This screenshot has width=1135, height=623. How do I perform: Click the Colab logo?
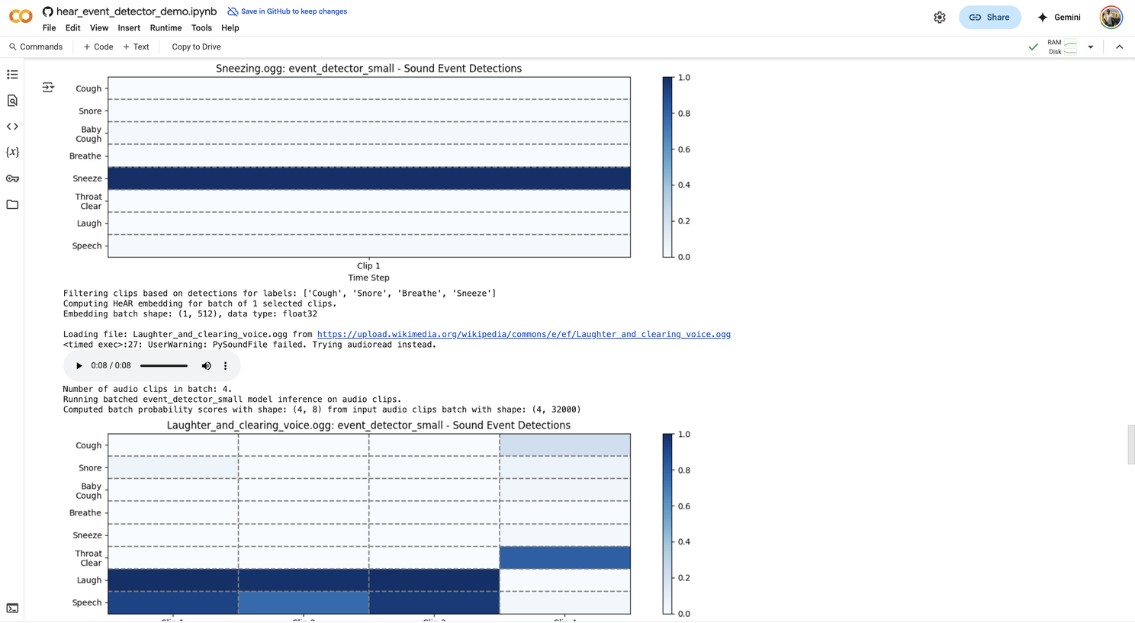coord(21,16)
